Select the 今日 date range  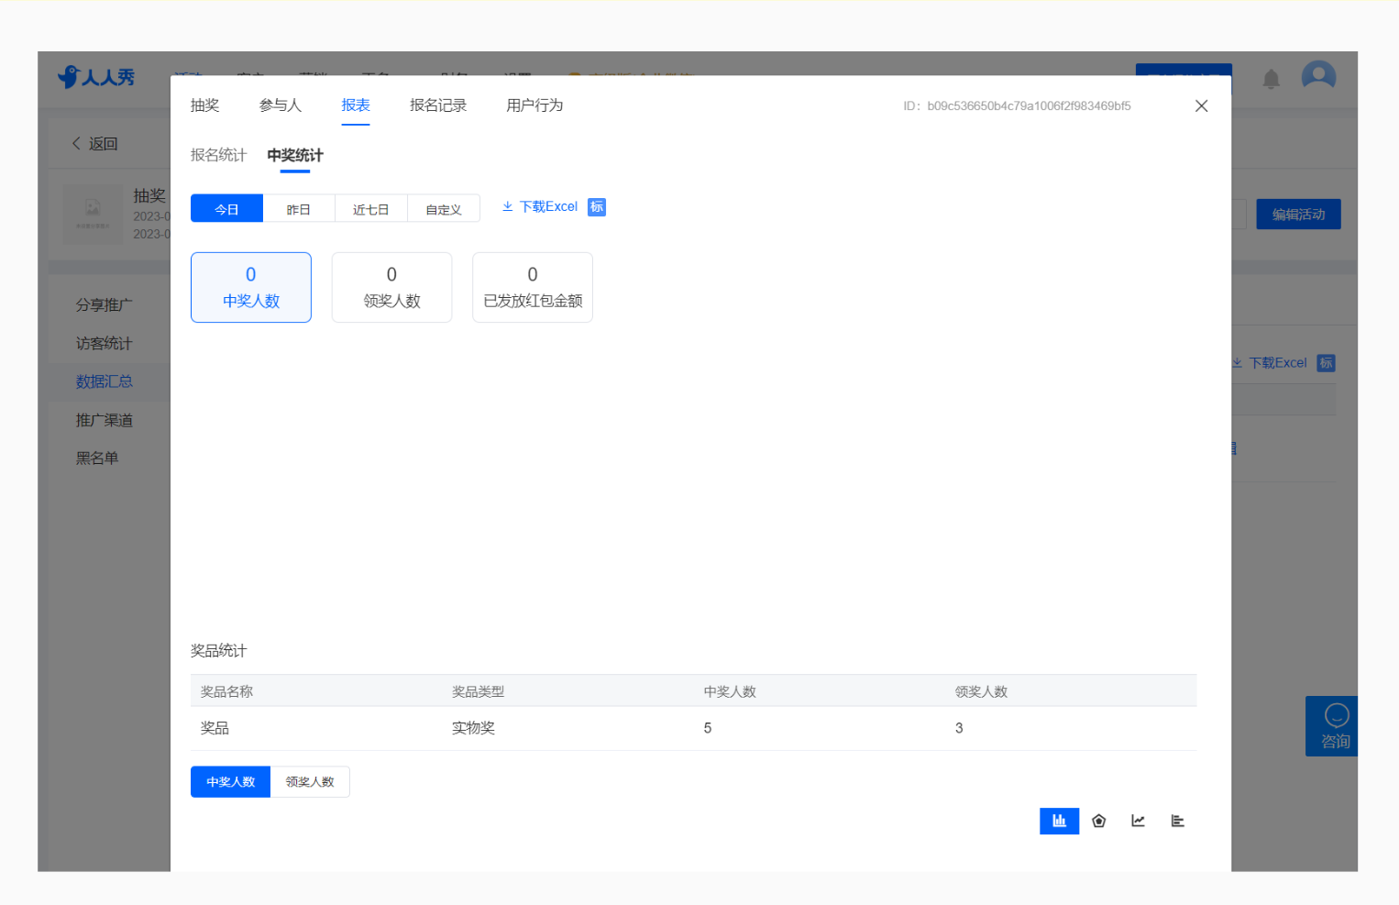coord(226,208)
